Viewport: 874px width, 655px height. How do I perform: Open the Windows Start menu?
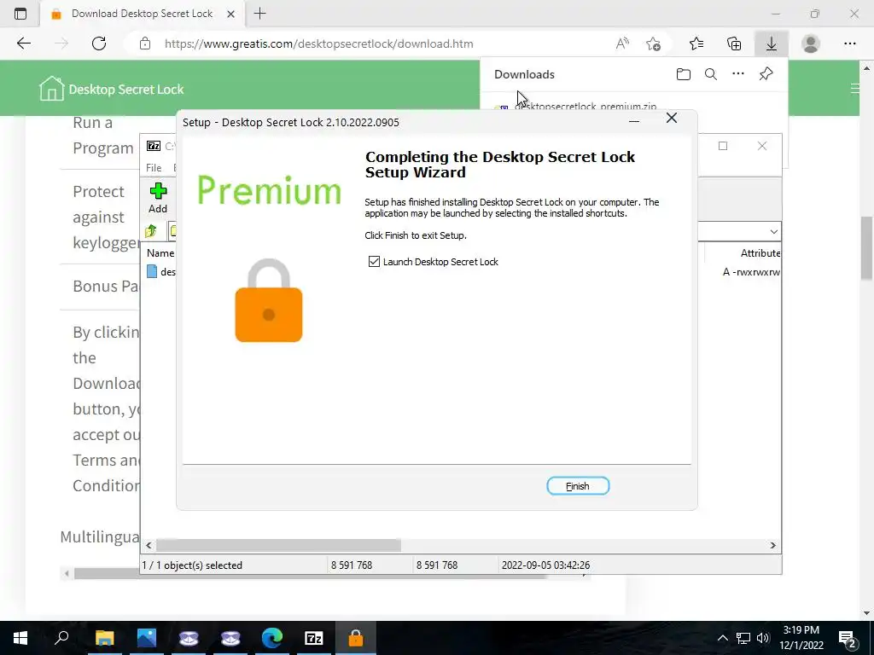20,638
